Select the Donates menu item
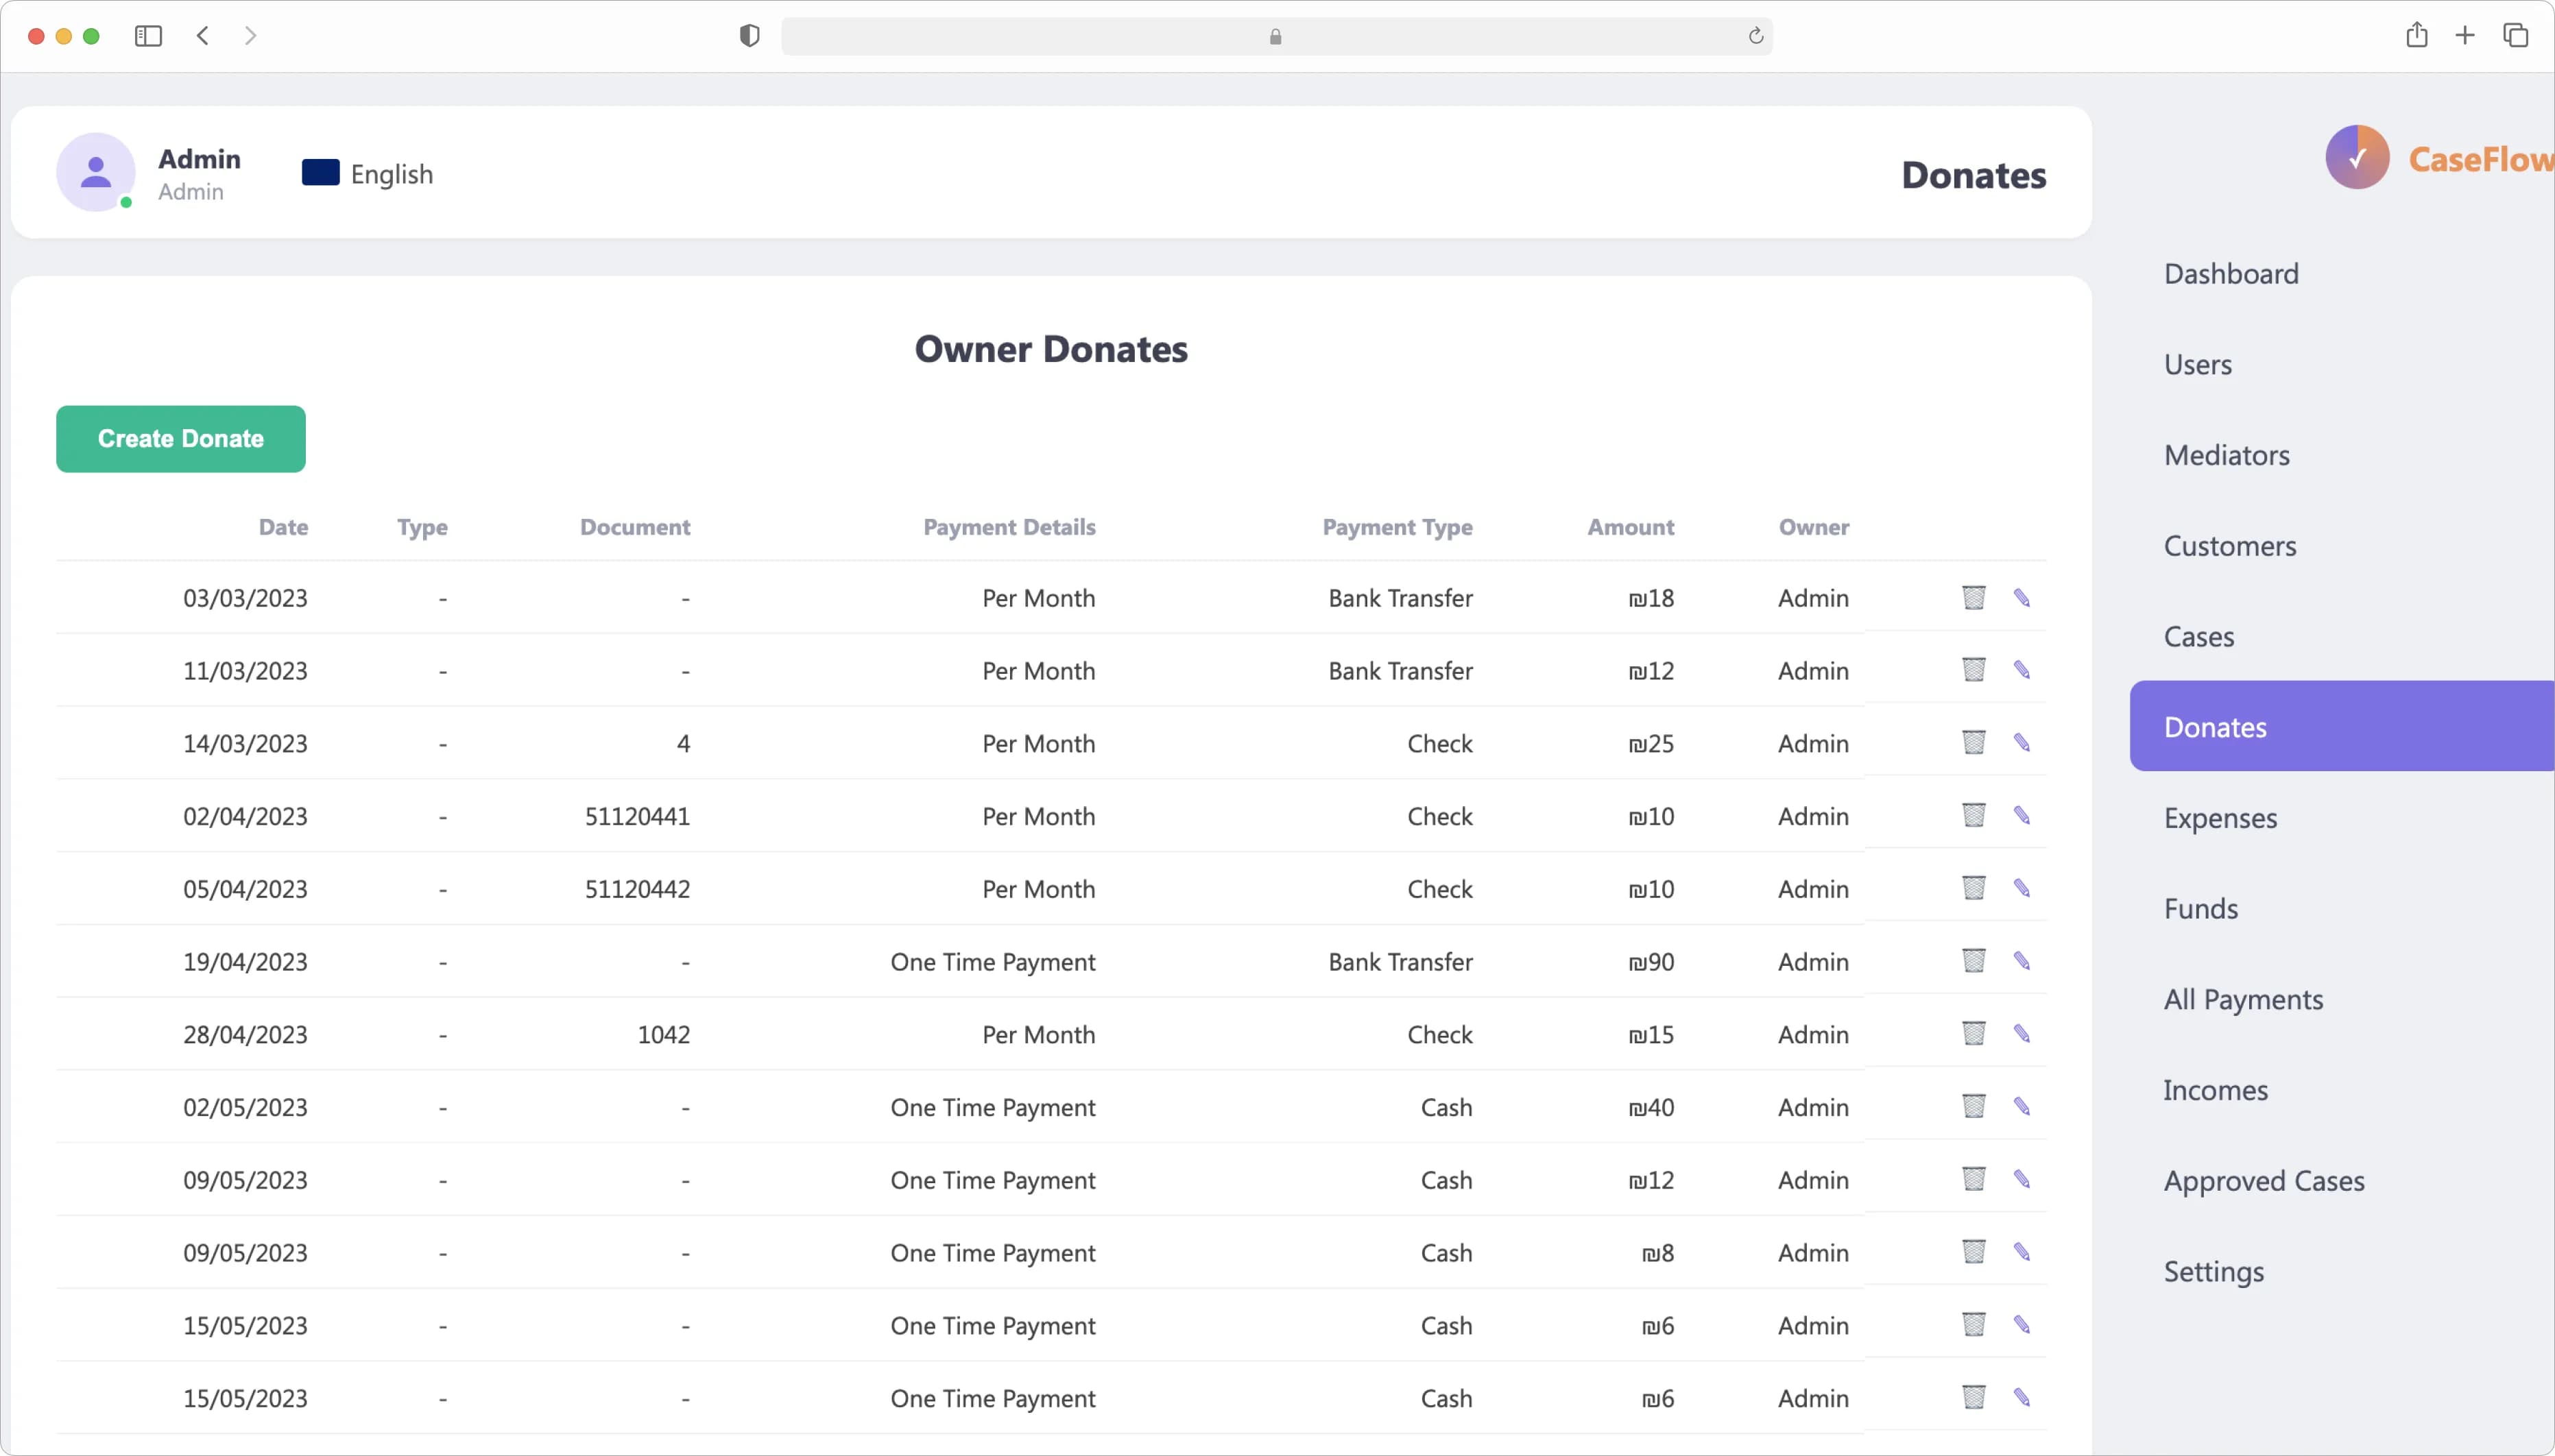Image resolution: width=2555 pixels, height=1456 pixels. click(x=2341, y=726)
